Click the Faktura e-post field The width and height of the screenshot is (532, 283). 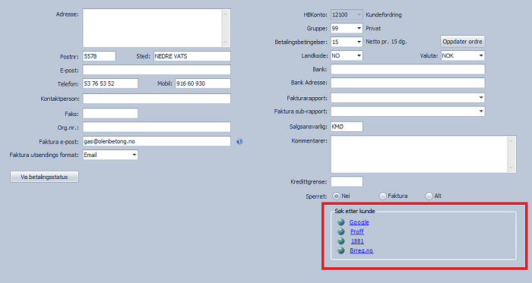pyautogui.click(x=157, y=141)
